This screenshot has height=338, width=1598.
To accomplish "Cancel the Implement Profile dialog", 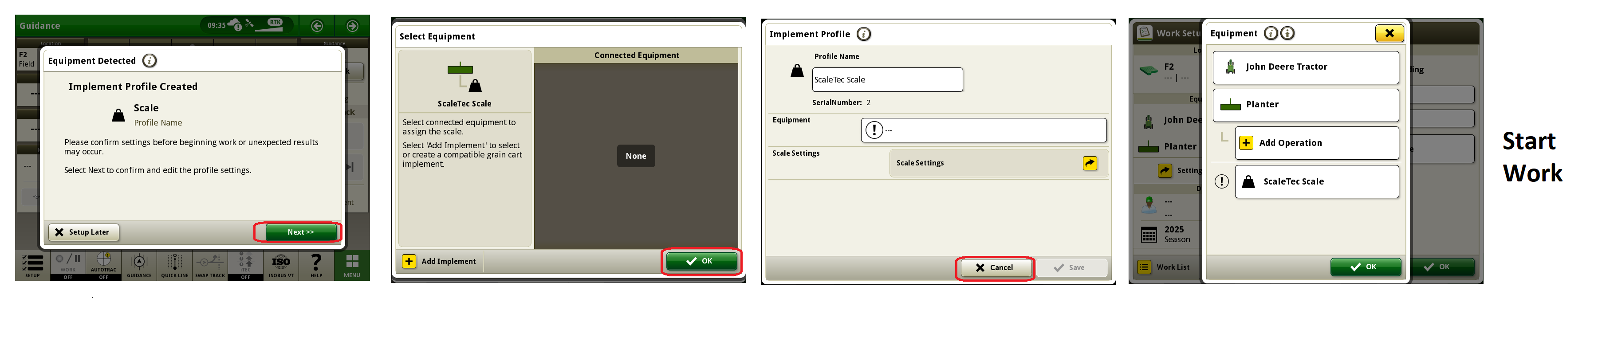I will click(994, 268).
